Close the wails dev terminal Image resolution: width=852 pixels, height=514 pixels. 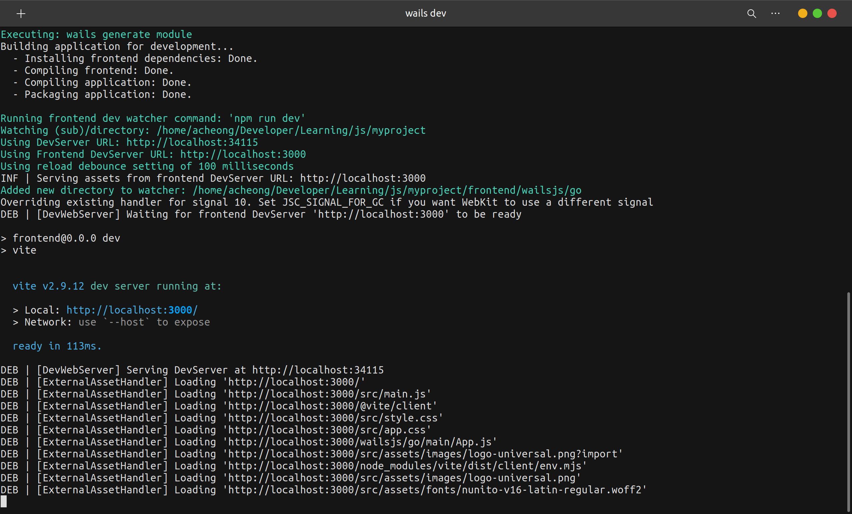coord(832,13)
